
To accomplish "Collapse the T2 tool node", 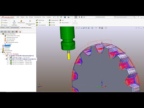I will click(5, 59).
